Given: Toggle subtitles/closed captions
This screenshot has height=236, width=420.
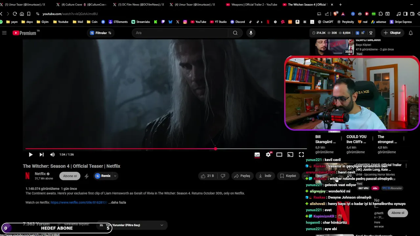Looking at the screenshot, I should coord(257,155).
